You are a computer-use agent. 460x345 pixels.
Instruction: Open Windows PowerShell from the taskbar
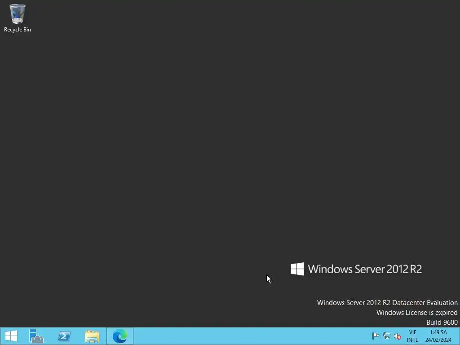[64, 336]
